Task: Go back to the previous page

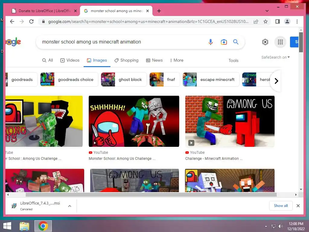Action: coord(12,21)
